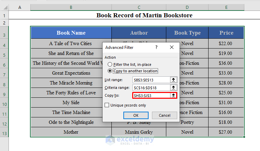Select row 11 header
Viewport: 260px width, 151px height.
point(4,112)
